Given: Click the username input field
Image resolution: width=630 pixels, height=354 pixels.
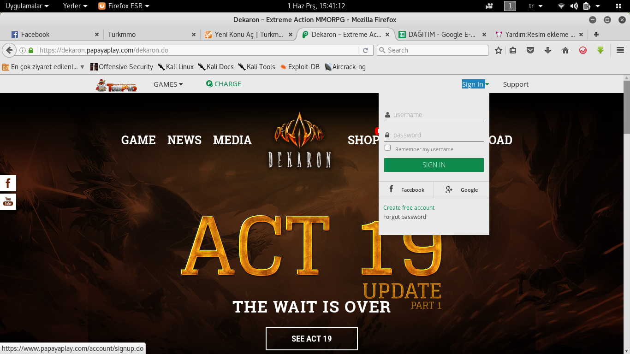Looking at the screenshot, I should 434,115.
